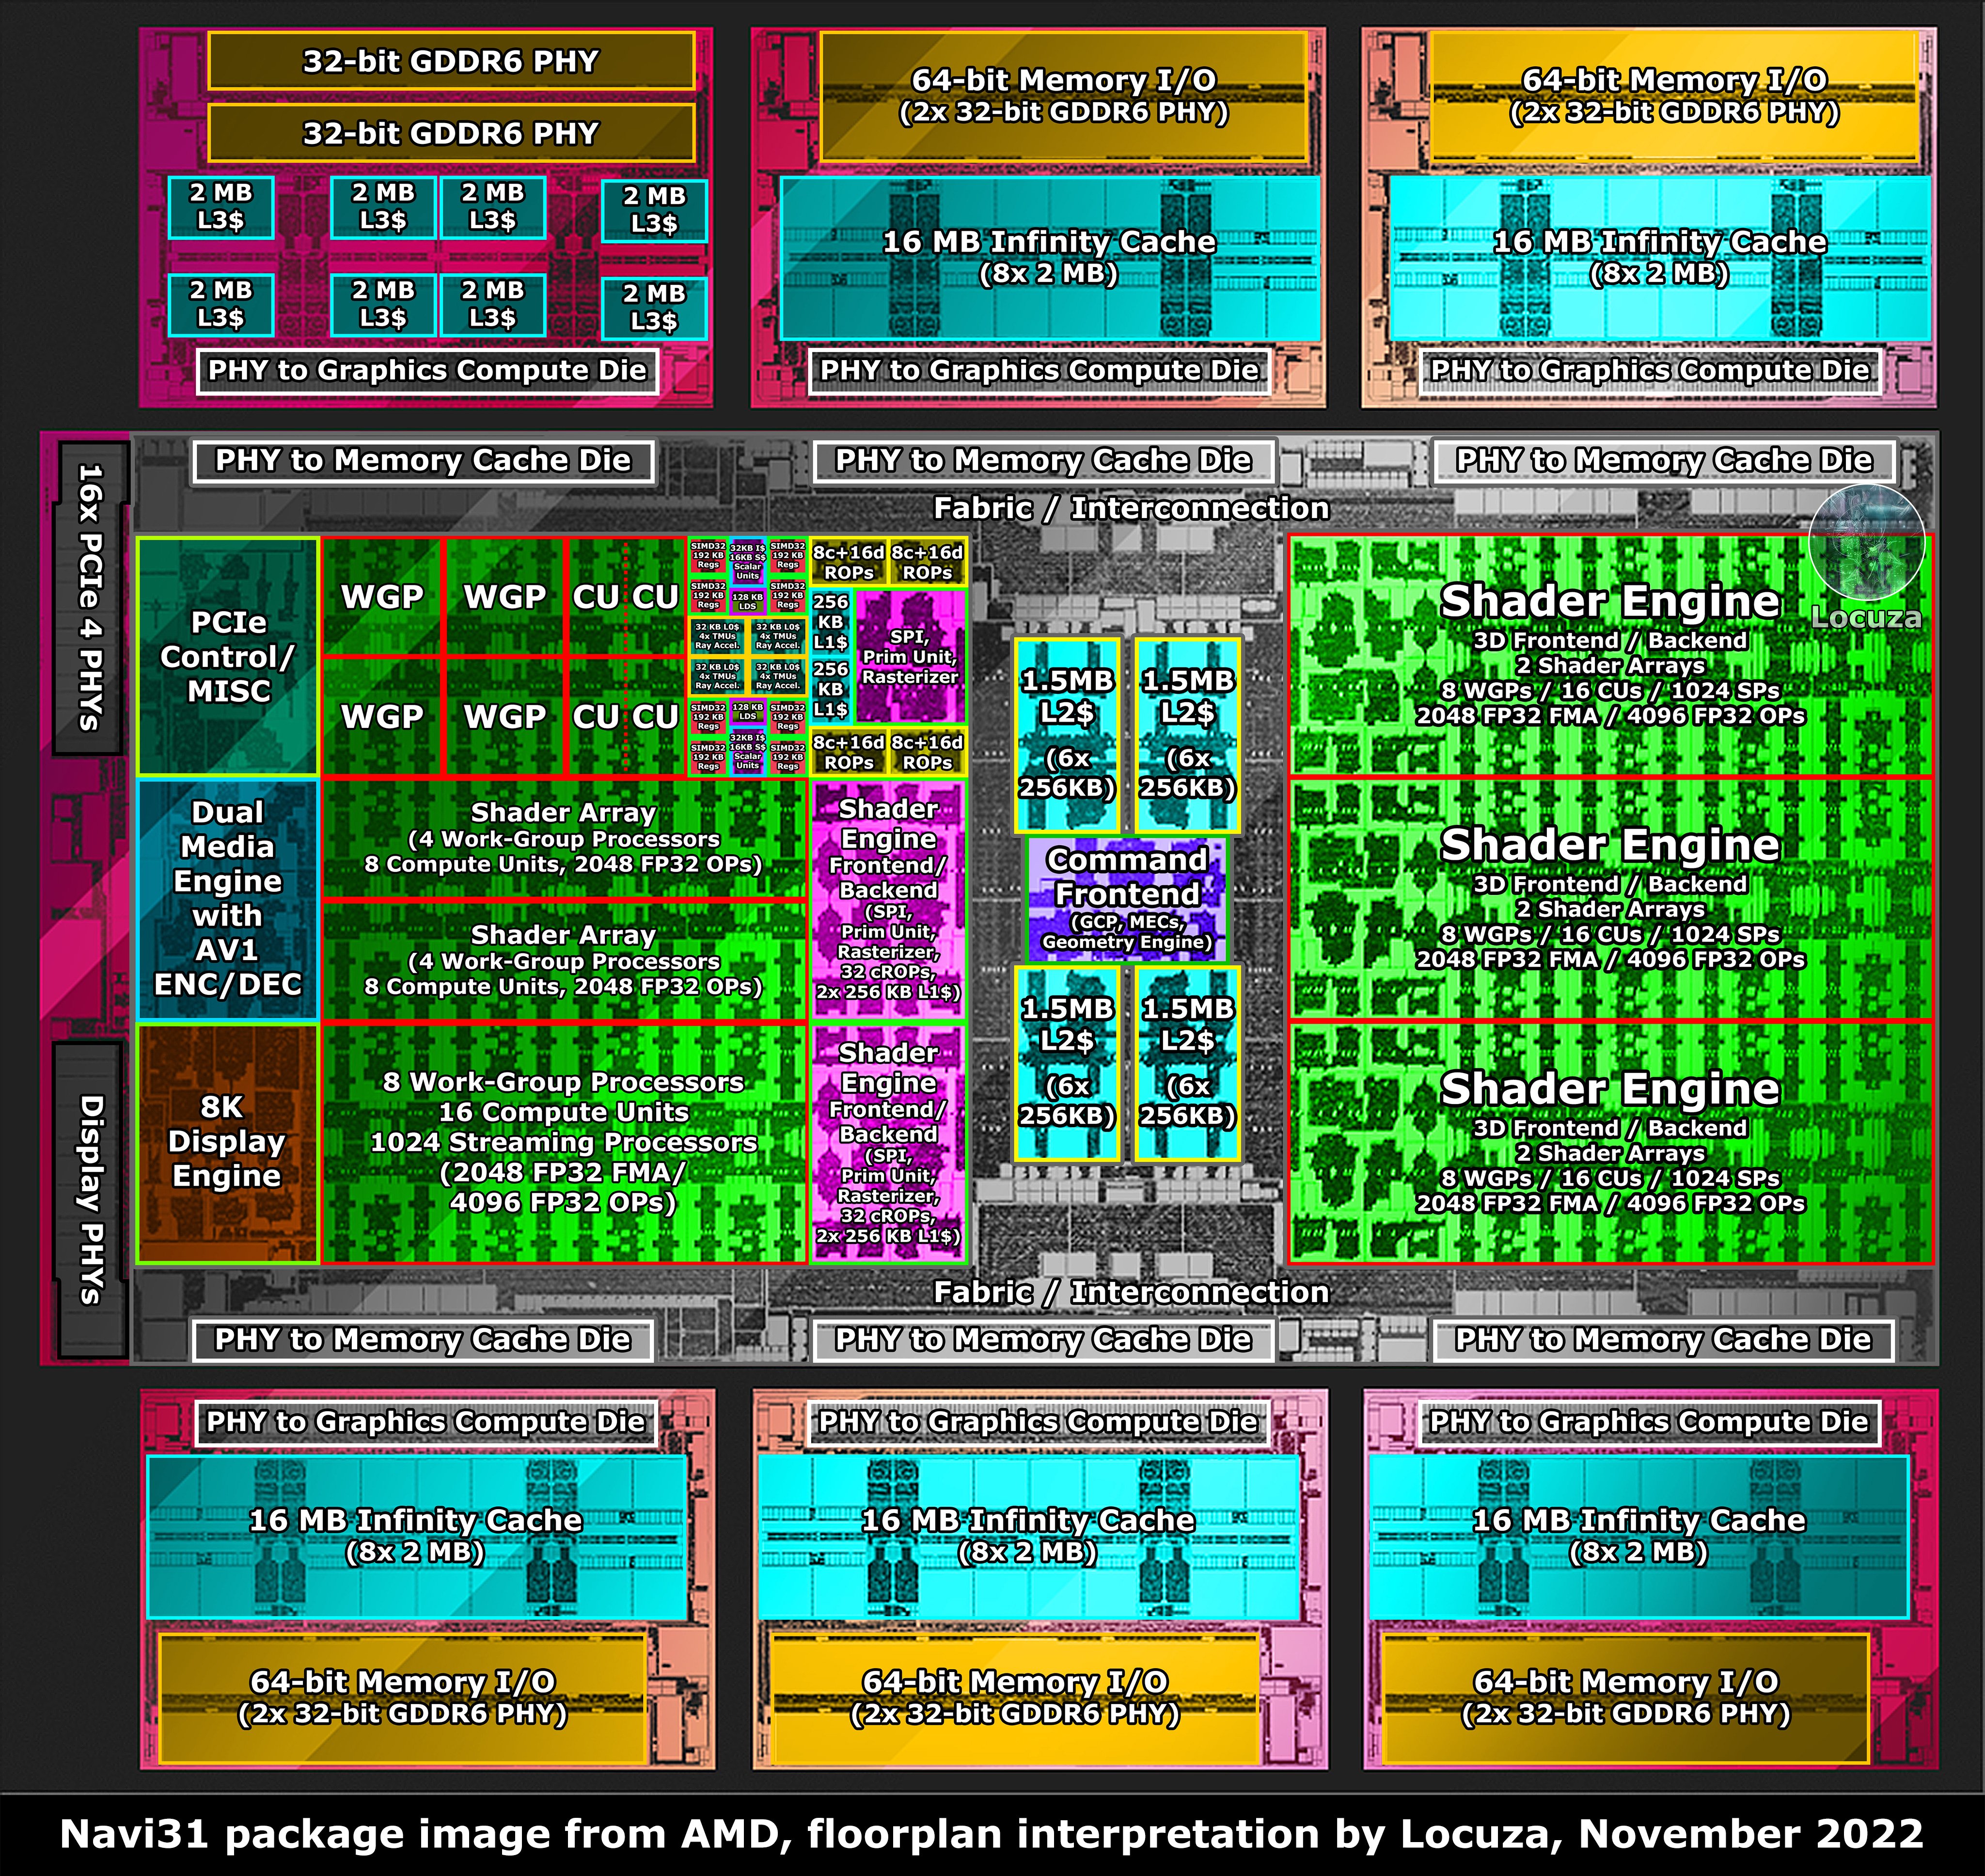Click top-left PHY to Memory Cache Die label
Image resolution: width=1985 pixels, height=1876 pixels.
[x=423, y=461]
